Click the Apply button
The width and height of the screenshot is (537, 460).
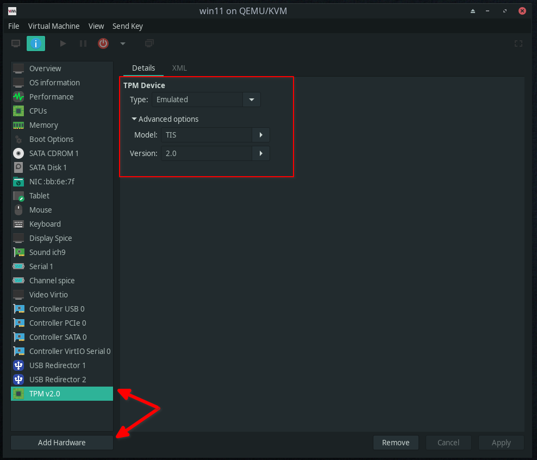coord(501,443)
